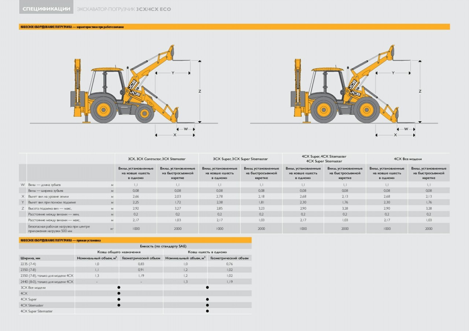
Task: Click the value '3,27' in the forks table
Action: 178,208
